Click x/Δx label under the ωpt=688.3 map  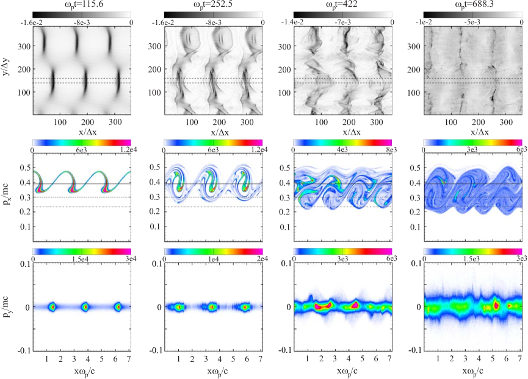[x=479, y=132]
